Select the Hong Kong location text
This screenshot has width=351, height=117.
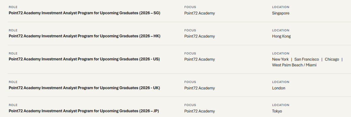[281, 36]
